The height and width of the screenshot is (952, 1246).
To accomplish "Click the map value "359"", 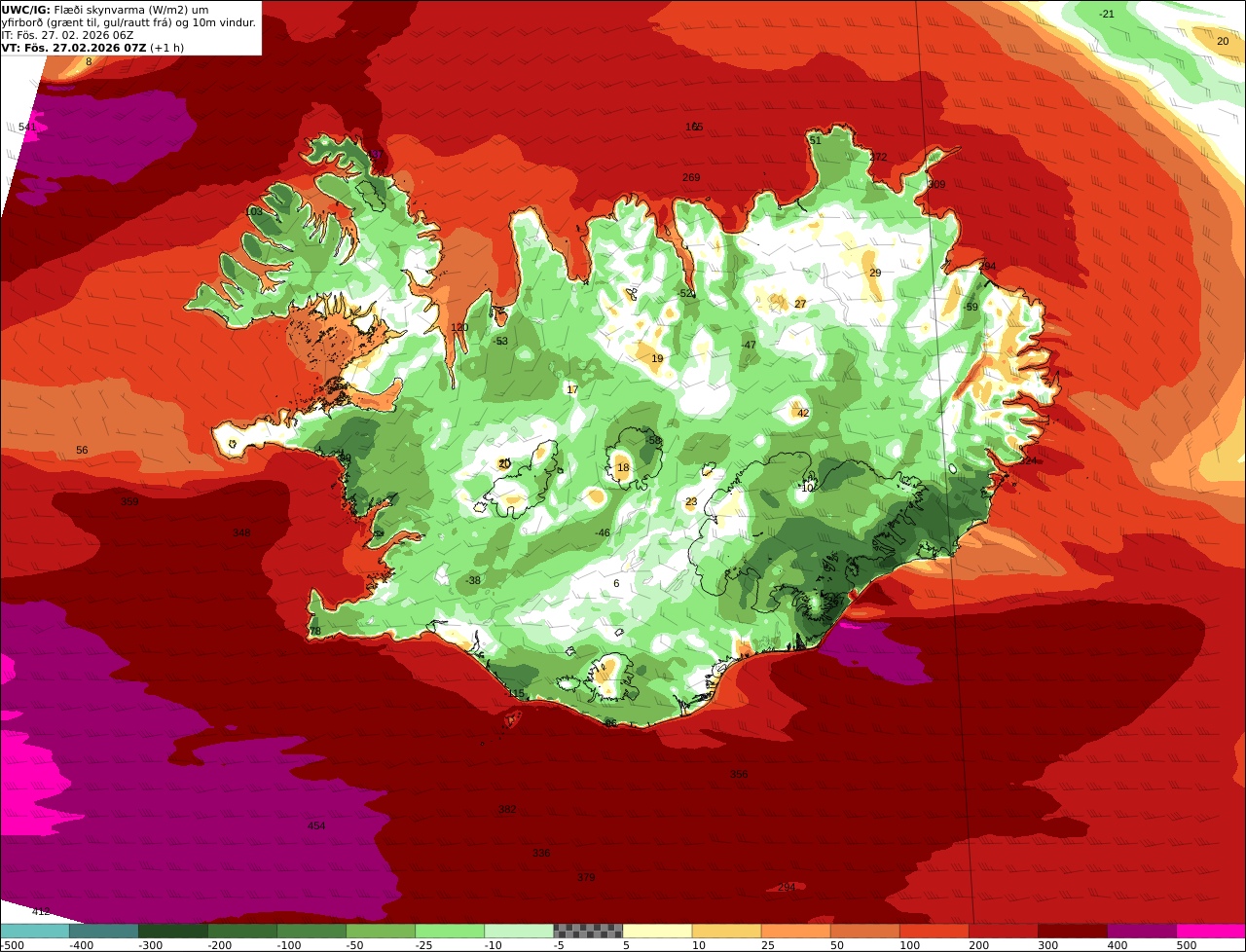I will [x=129, y=501].
